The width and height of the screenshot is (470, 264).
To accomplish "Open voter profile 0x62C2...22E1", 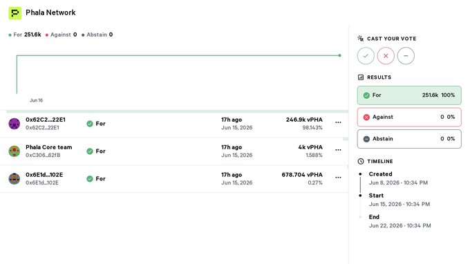I will 45,120.
